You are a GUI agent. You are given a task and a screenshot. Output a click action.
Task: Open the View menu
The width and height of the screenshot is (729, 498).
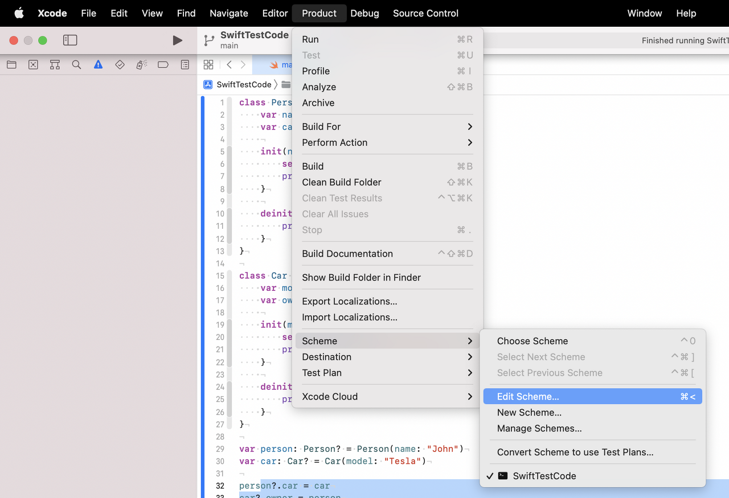coord(152,13)
